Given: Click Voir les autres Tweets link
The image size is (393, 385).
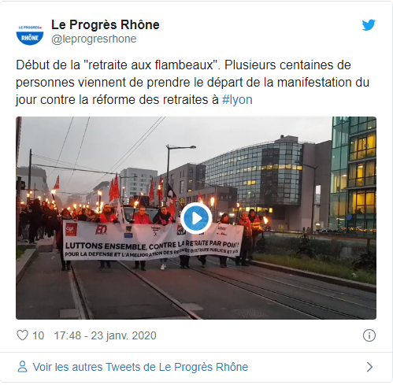Looking at the screenshot, I should click(x=140, y=367).
